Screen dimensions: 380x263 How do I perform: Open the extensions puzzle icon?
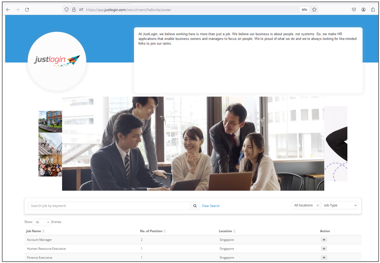[373, 10]
